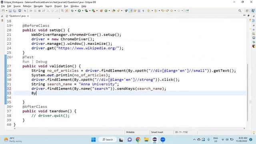Open the Back history dropdown arrow

(x=175, y=11)
